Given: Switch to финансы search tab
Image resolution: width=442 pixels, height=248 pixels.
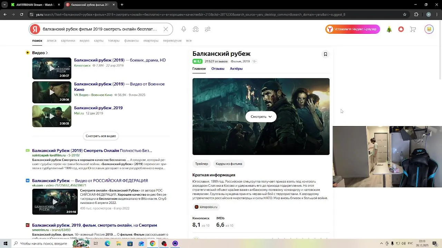Looking at the screenshot, I should point(132,41).
